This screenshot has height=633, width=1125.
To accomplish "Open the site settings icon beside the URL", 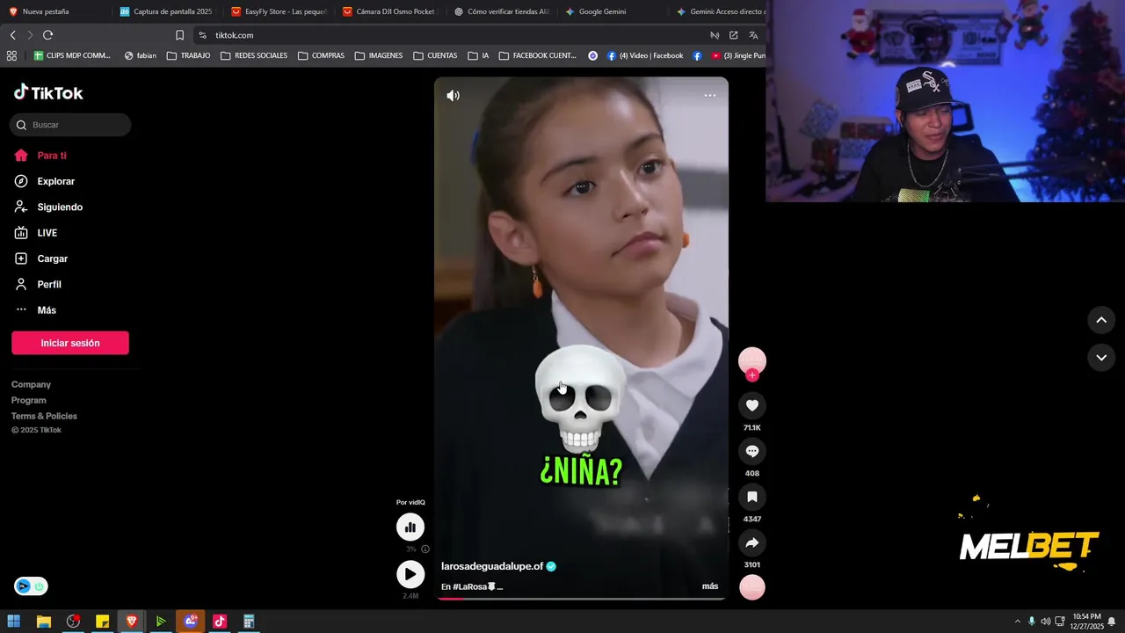I will click(202, 35).
